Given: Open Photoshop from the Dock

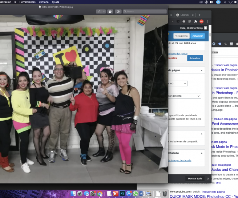Looking at the screenshot, I should coord(122,194).
